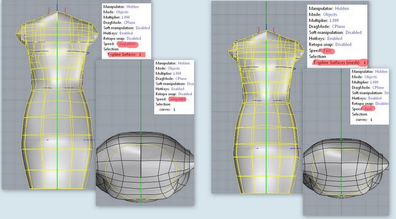The image size is (396, 219).
Task: Open DragMode "CPlane" option in the top-left info panel
Action: coord(129,23)
